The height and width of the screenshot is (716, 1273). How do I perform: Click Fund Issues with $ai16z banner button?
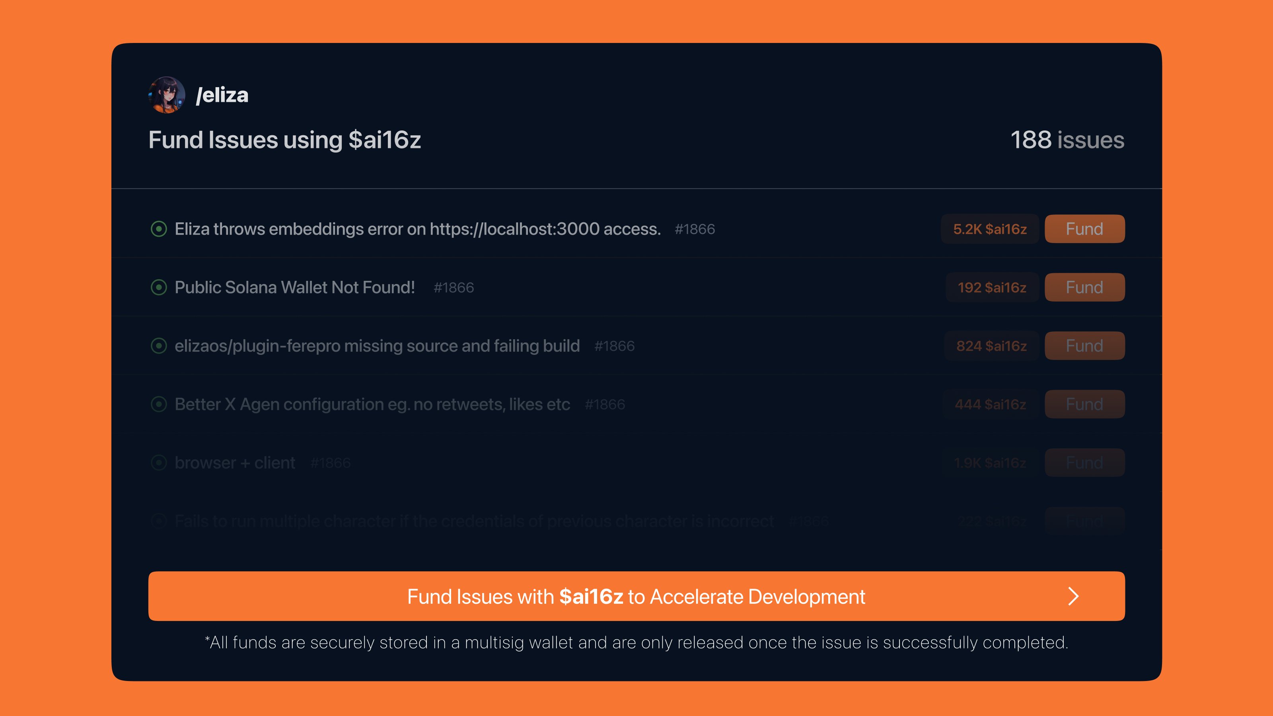(x=636, y=596)
